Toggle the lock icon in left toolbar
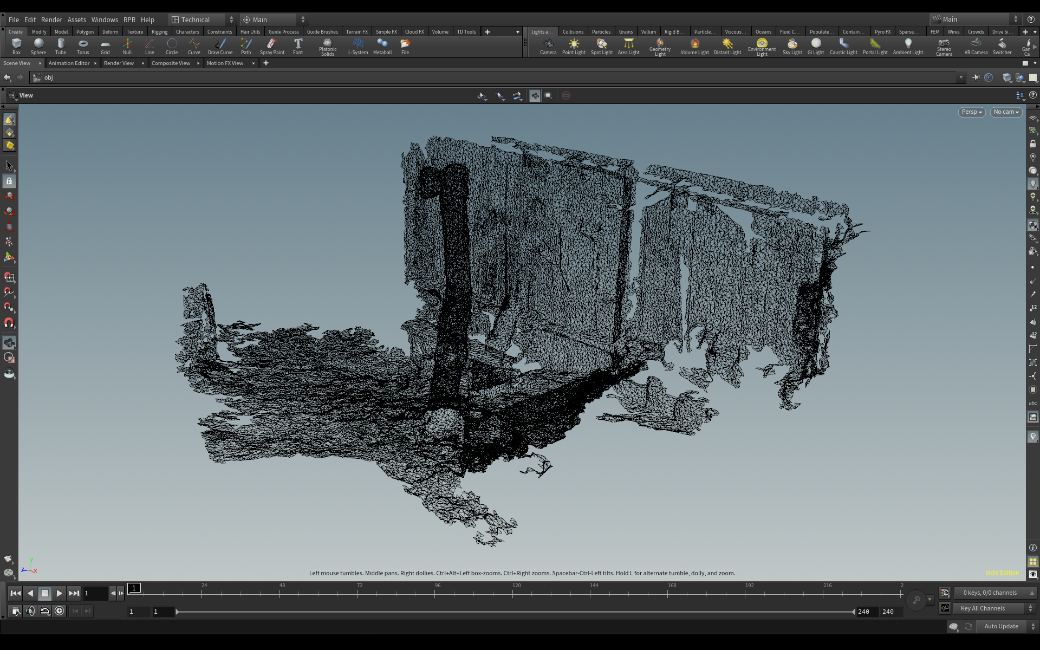This screenshot has width=1040, height=650. [x=9, y=181]
